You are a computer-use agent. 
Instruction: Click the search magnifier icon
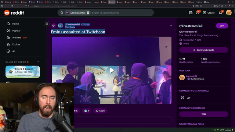(x=62, y=13)
